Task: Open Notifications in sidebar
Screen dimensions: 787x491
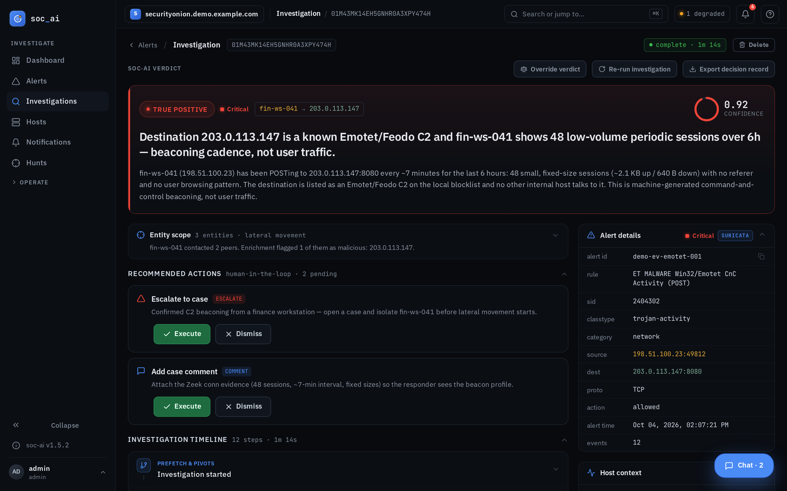Action: tap(58, 142)
